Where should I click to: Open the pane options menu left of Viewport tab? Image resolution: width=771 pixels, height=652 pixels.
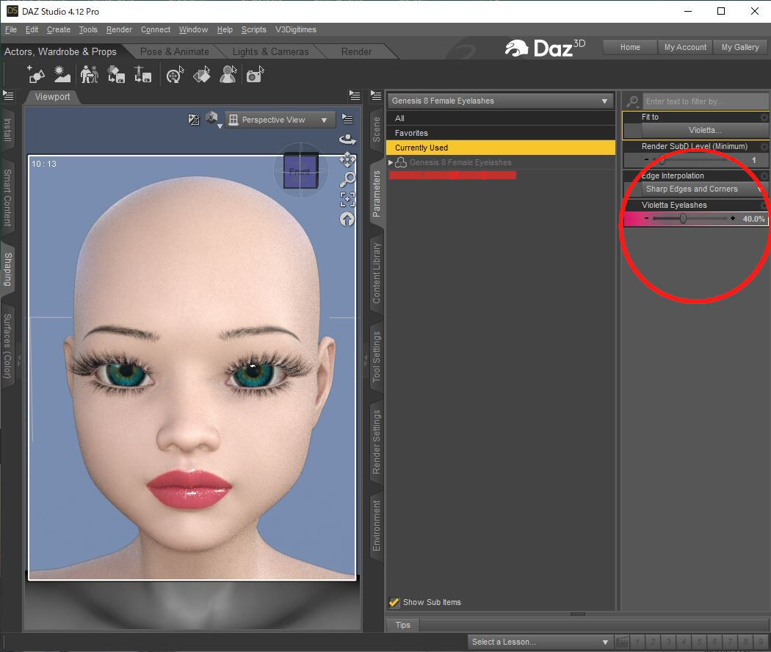[x=8, y=96]
